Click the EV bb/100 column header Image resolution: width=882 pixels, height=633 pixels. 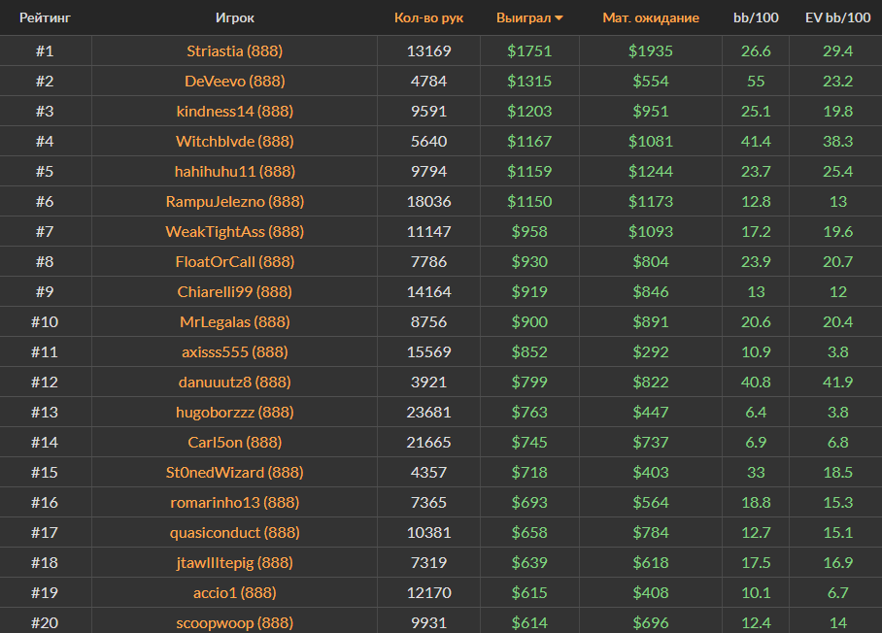837,17
